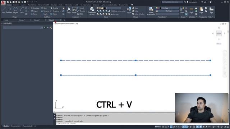Viewport: 230px width, 129px height.
Task: Toggle ortho mode in status bar
Action: coord(171,126)
